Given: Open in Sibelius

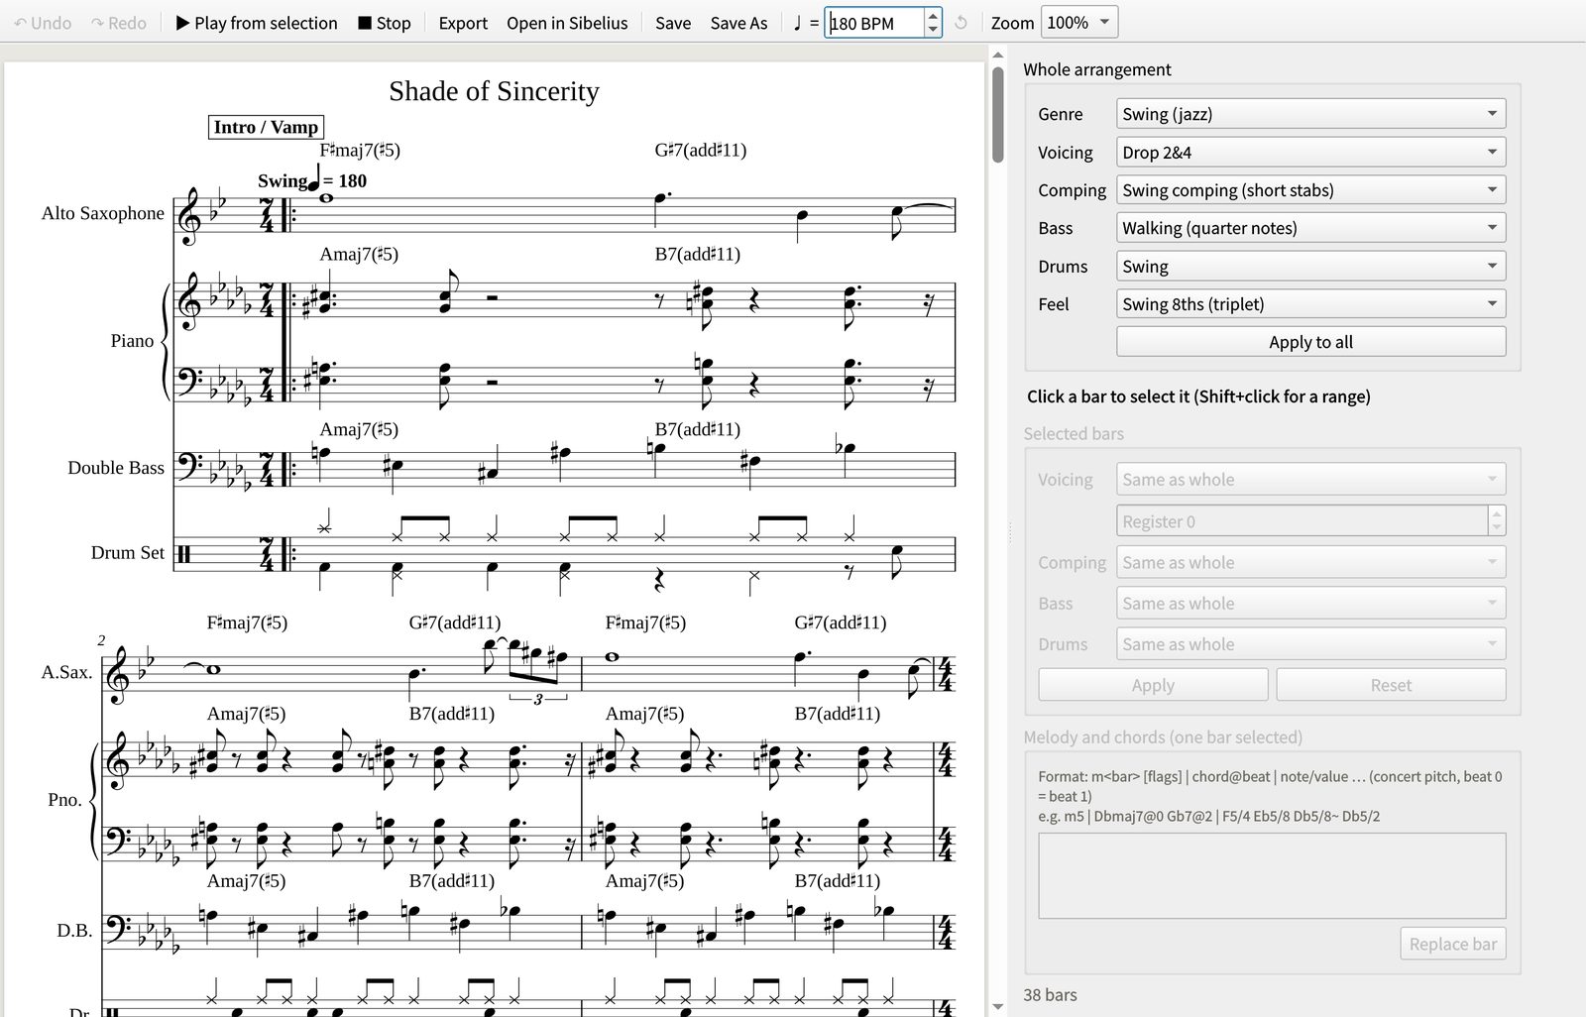Looking at the screenshot, I should point(567,23).
